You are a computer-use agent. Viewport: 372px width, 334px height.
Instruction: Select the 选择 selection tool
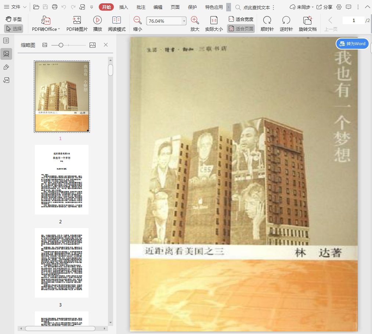coord(14,29)
